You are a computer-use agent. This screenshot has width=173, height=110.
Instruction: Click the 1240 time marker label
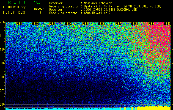[x=167, y=24]
